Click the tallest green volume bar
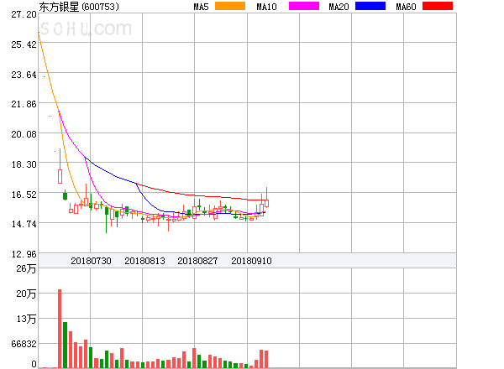The height and width of the screenshot is (369, 504). coord(65,345)
